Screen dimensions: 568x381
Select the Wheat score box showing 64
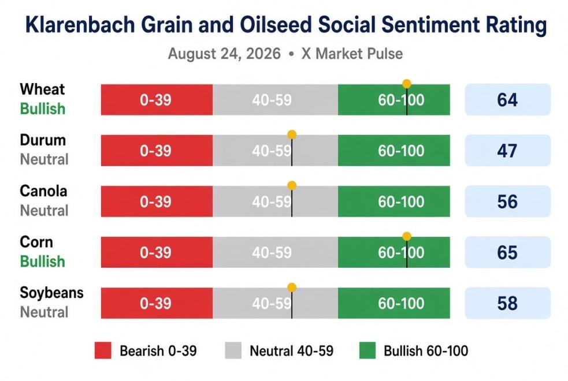(x=507, y=100)
